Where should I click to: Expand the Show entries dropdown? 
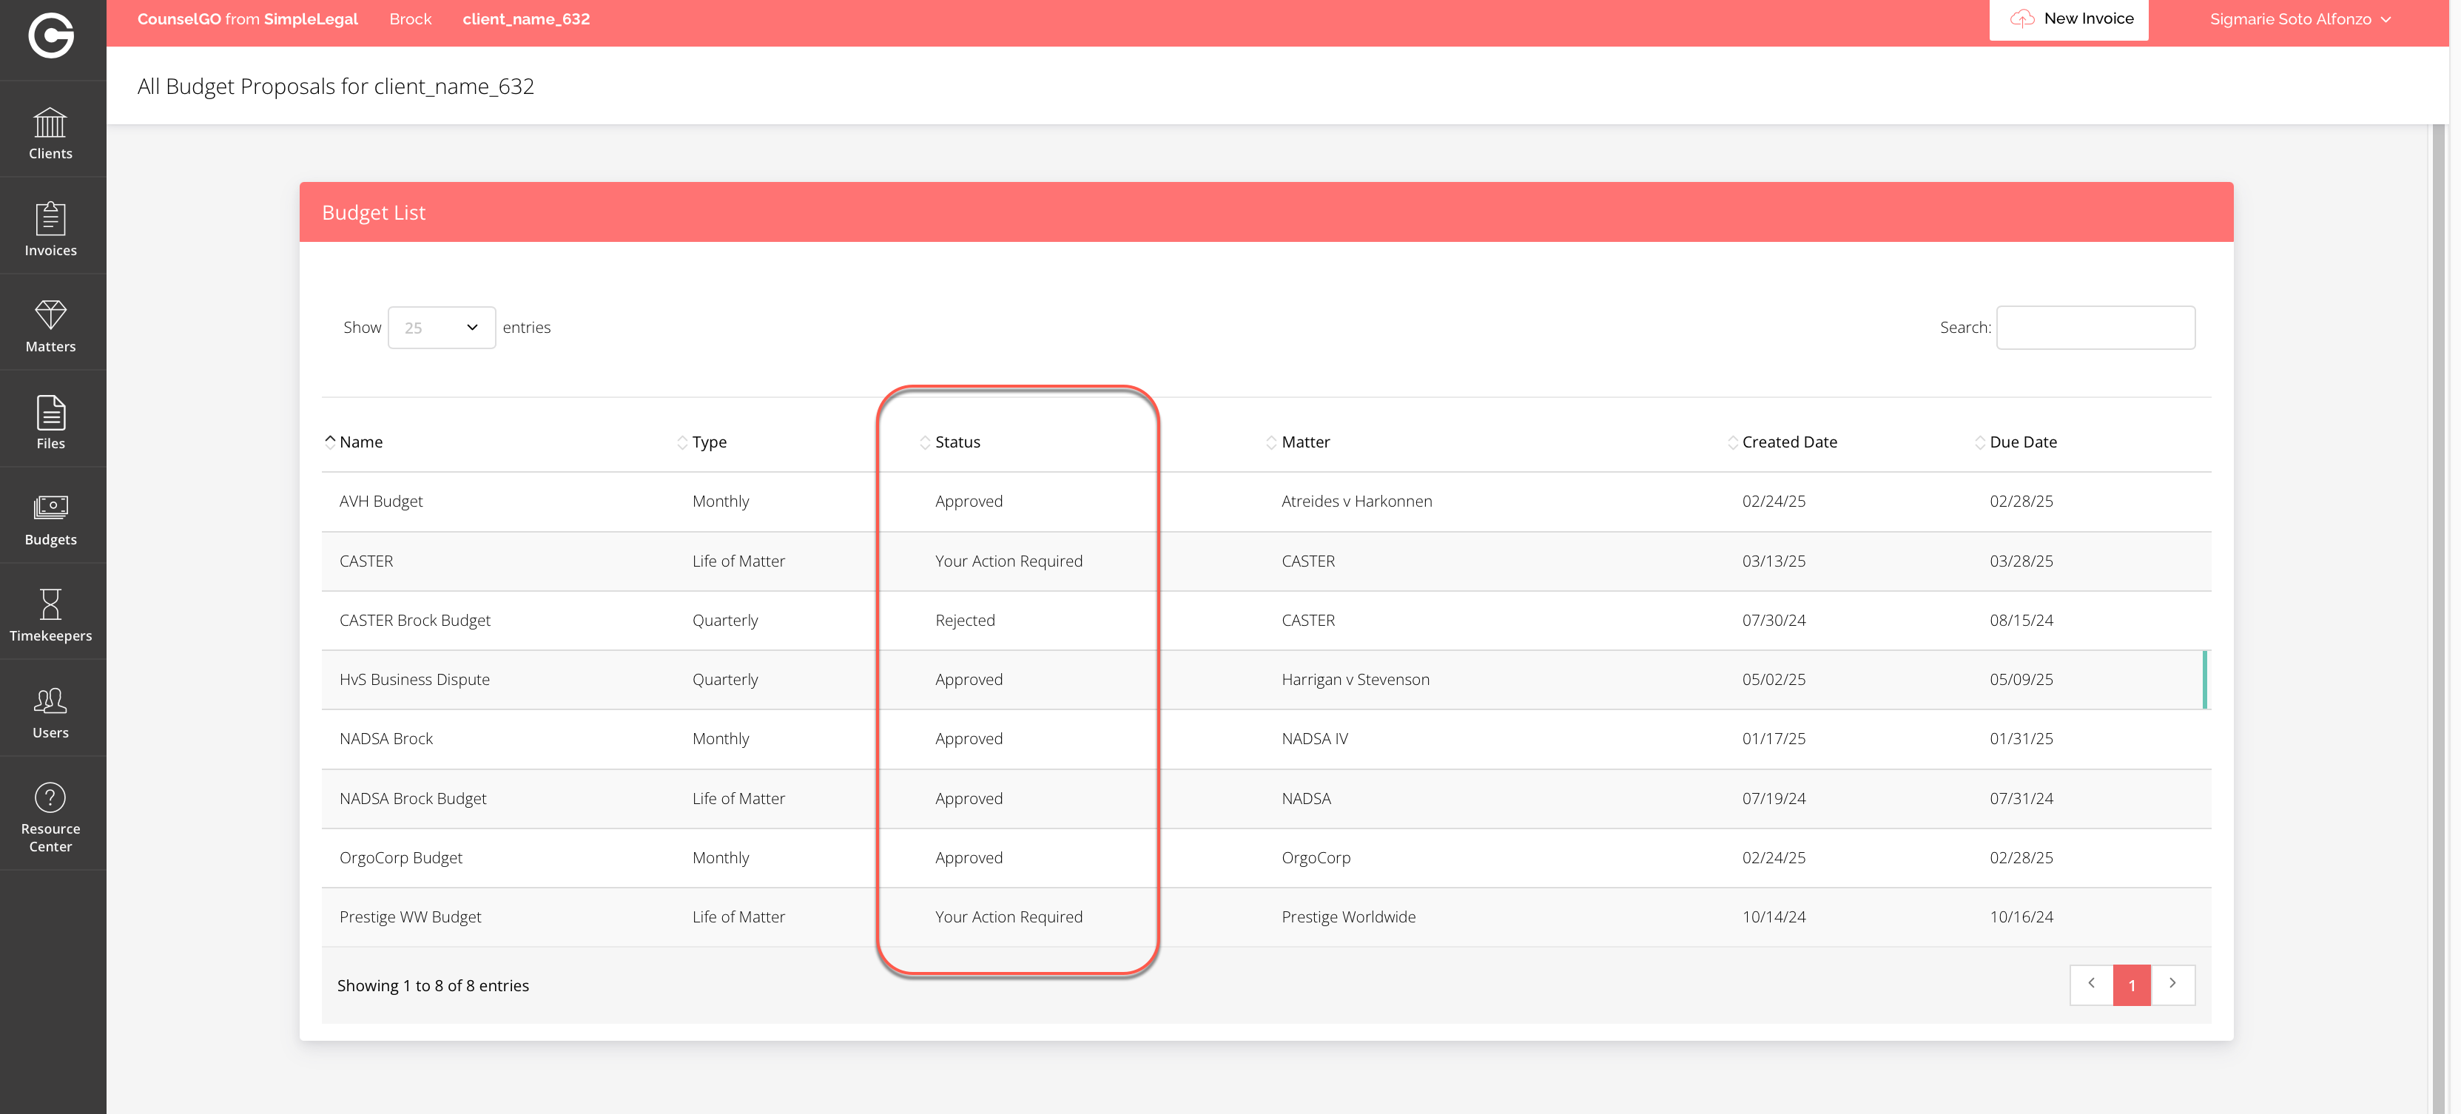(442, 328)
